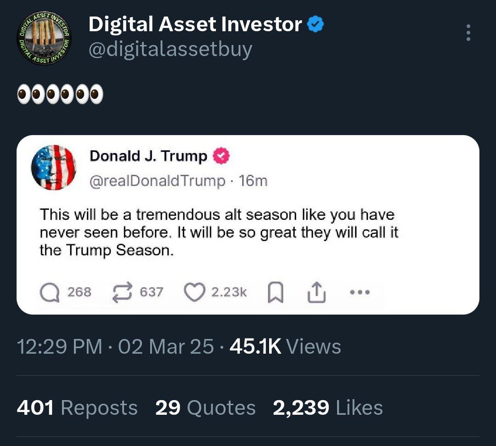Image resolution: width=496 pixels, height=446 pixels.
Task: View the 401 Reposts list
Action: (x=77, y=407)
